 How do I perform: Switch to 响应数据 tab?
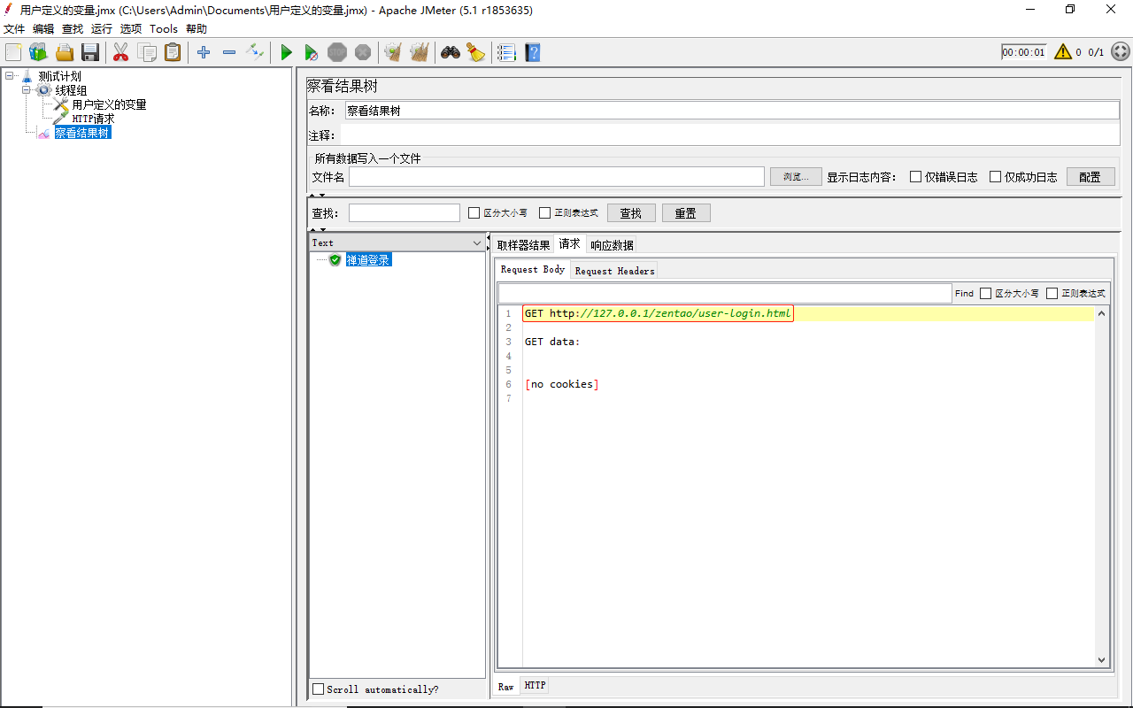tap(612, 245)
